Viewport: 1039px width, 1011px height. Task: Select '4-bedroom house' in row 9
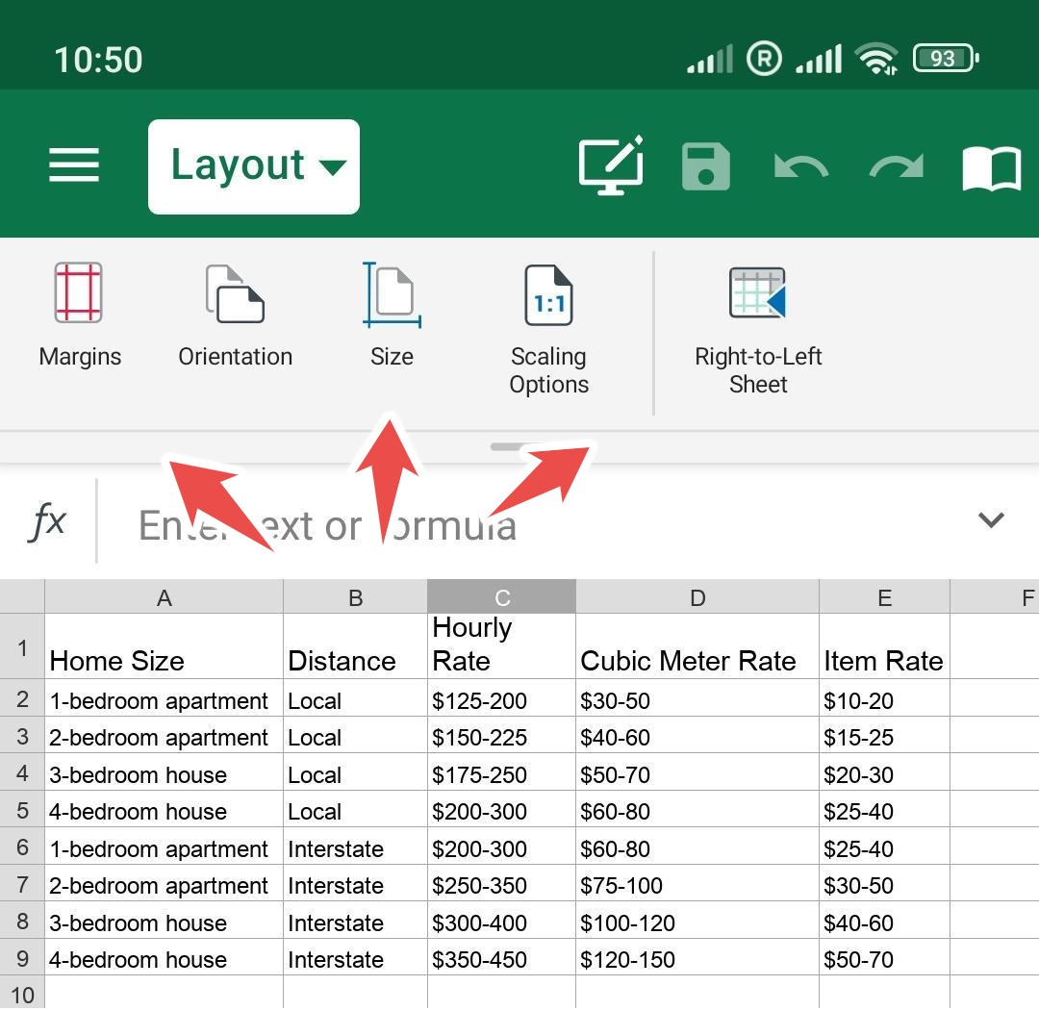click(165, 957)
